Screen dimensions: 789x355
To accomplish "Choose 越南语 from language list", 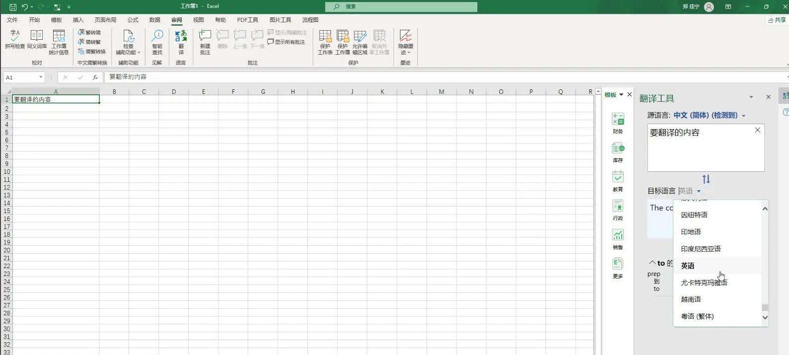I will [x=717, y=299].
